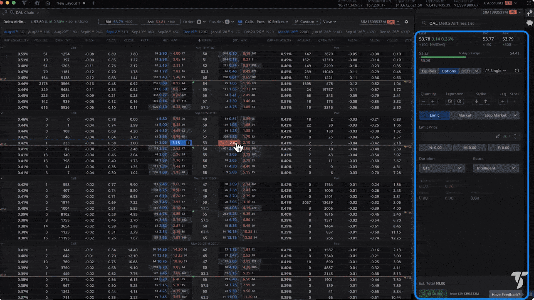Expand the 10 Strikes dropdown

[x=278, y=22]
